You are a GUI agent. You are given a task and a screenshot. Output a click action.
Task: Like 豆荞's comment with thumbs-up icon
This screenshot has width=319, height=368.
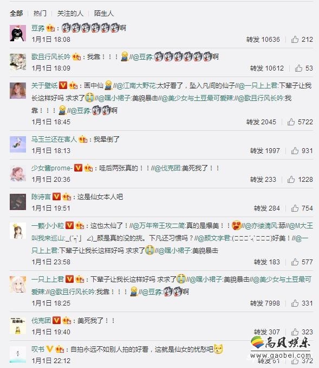click(x=295, y=40)
